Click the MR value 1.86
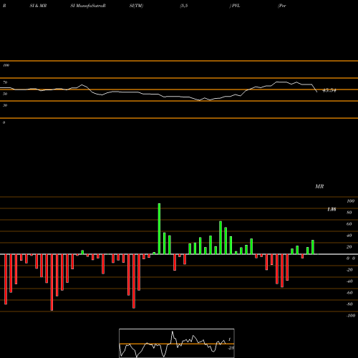This screenshot has width=358, height=358. click(332, 209)
